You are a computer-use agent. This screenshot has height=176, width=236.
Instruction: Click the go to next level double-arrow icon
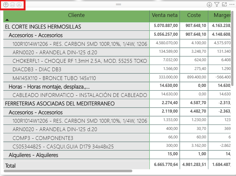[13, 5]
